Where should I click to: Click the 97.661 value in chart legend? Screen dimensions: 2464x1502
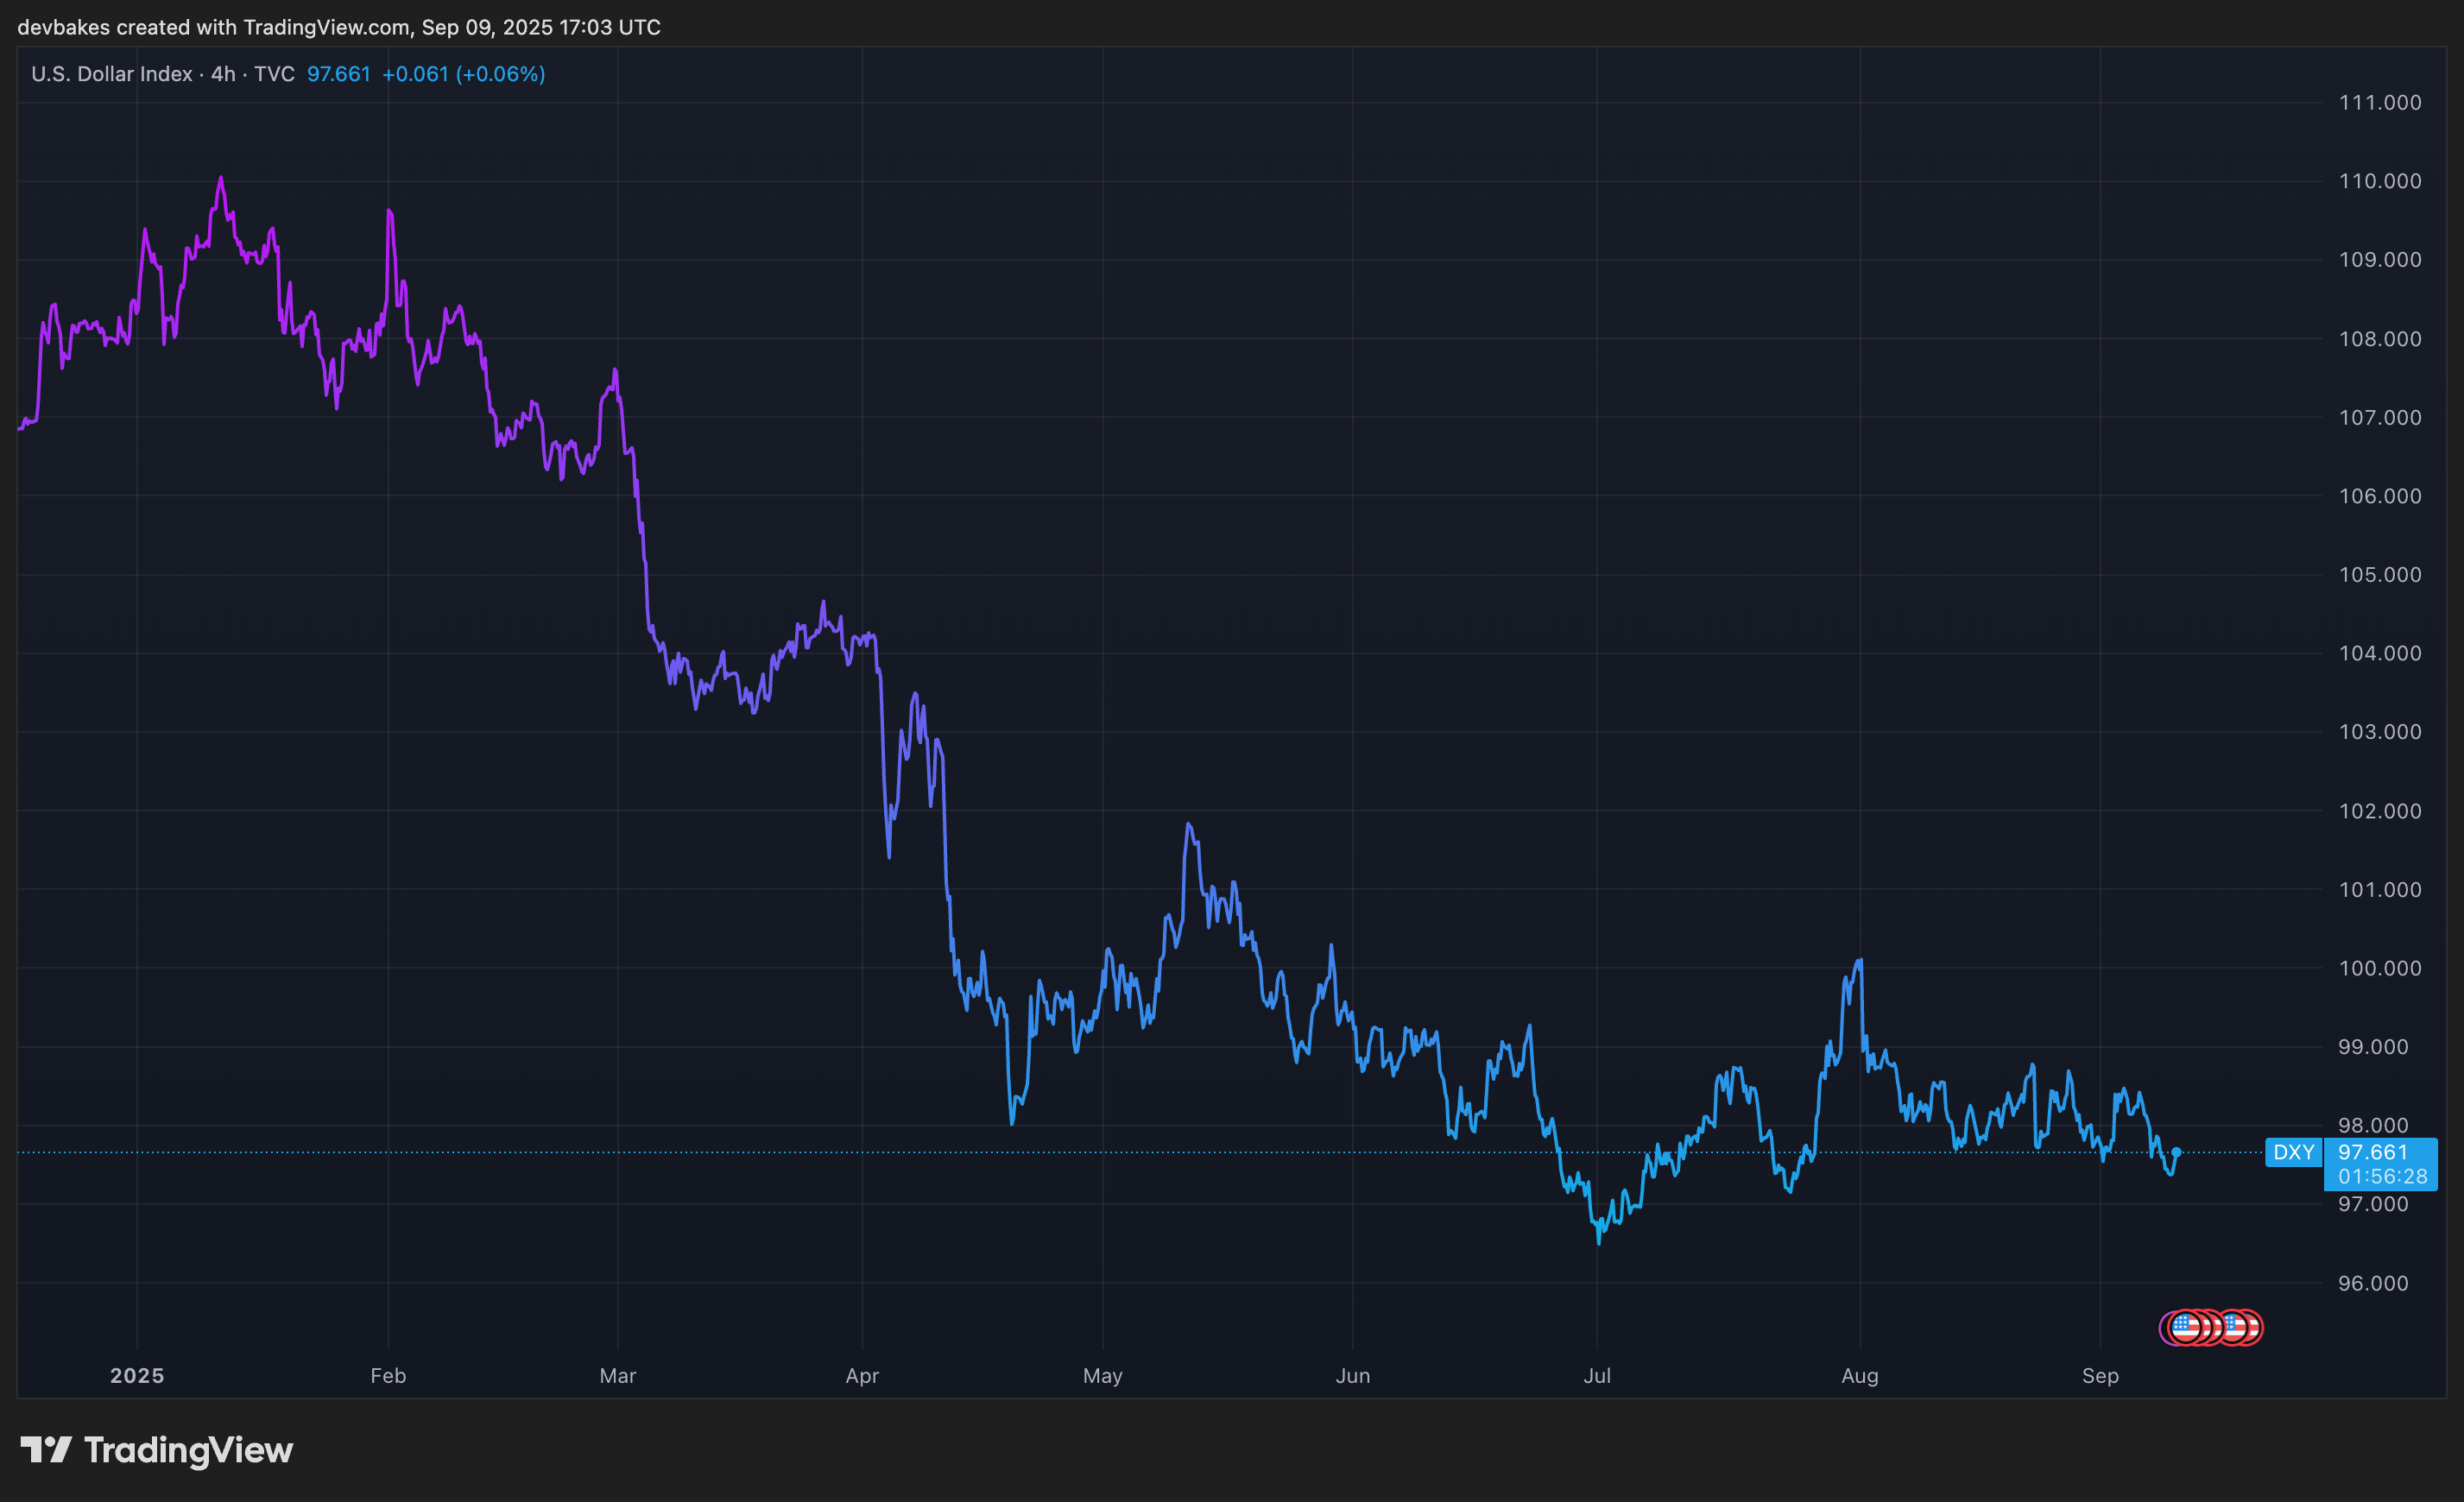pos(338,74)
